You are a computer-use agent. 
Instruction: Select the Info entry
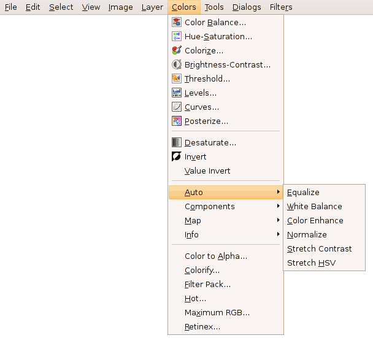226,234
